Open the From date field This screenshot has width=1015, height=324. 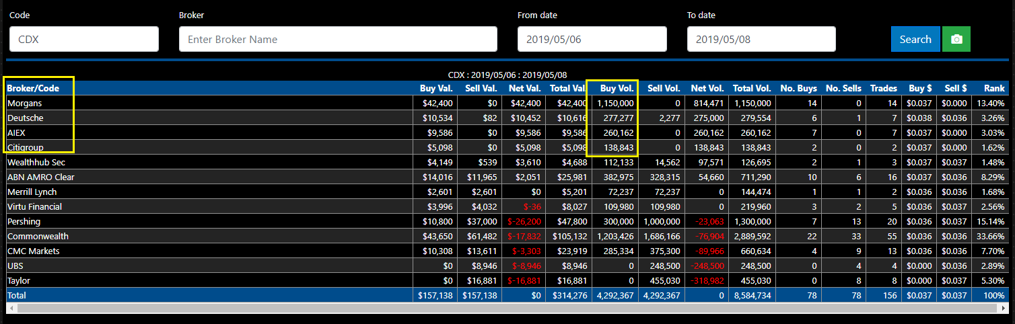tap(592, 39)
